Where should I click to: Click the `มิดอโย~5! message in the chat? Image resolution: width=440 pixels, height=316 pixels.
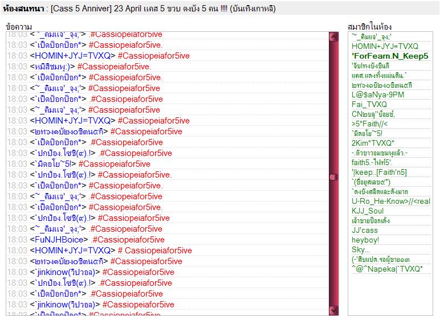click(x=167, y=164)
